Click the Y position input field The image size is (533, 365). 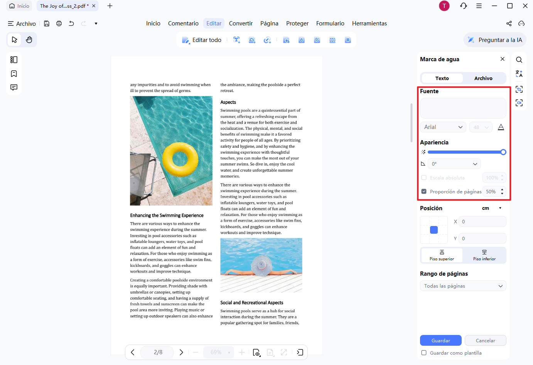(x=482, y=239)
